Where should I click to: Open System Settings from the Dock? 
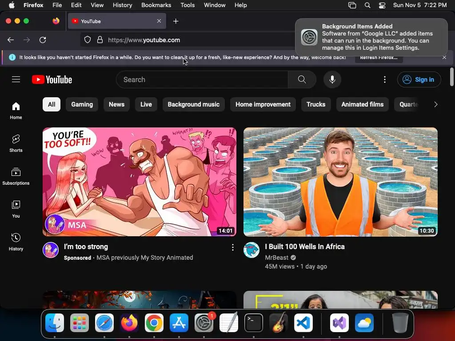point(204,323)
